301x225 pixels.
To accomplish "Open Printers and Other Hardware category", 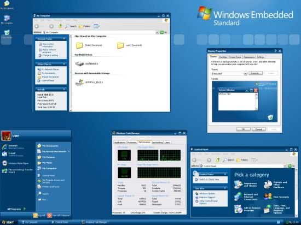I will [x=276, y=185].
